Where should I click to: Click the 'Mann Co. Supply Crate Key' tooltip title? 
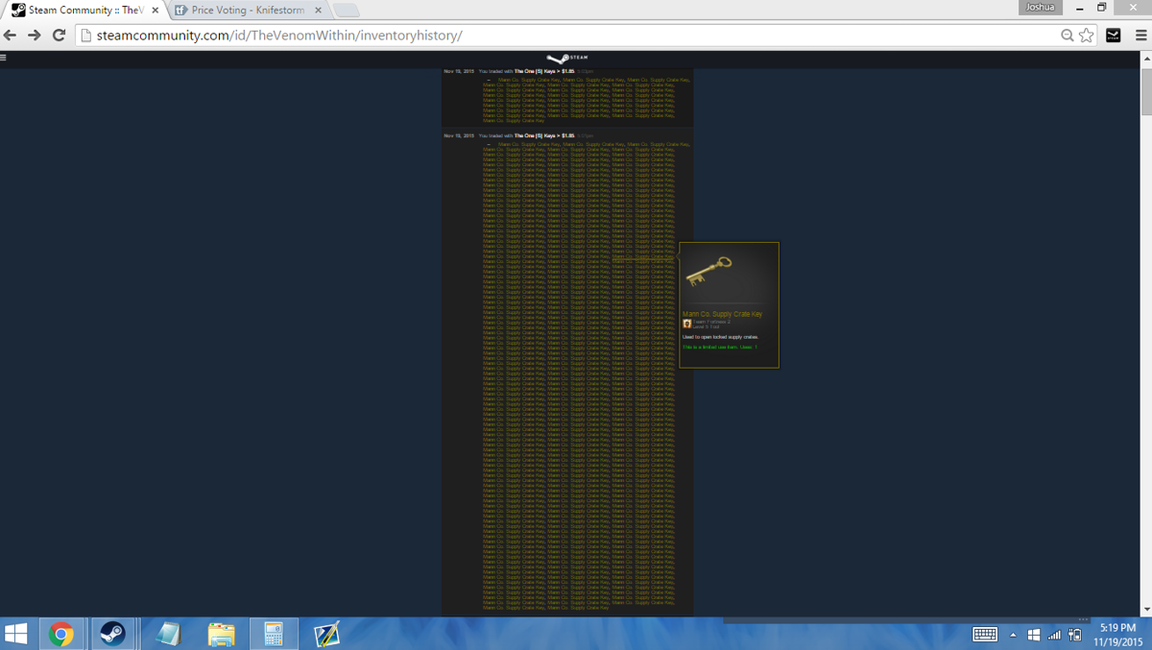(x=723, y=314)
